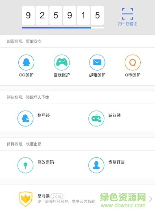The image size is (155, 213).
Task: Open 恢复好友 person icon
Action: click(96, 165)
